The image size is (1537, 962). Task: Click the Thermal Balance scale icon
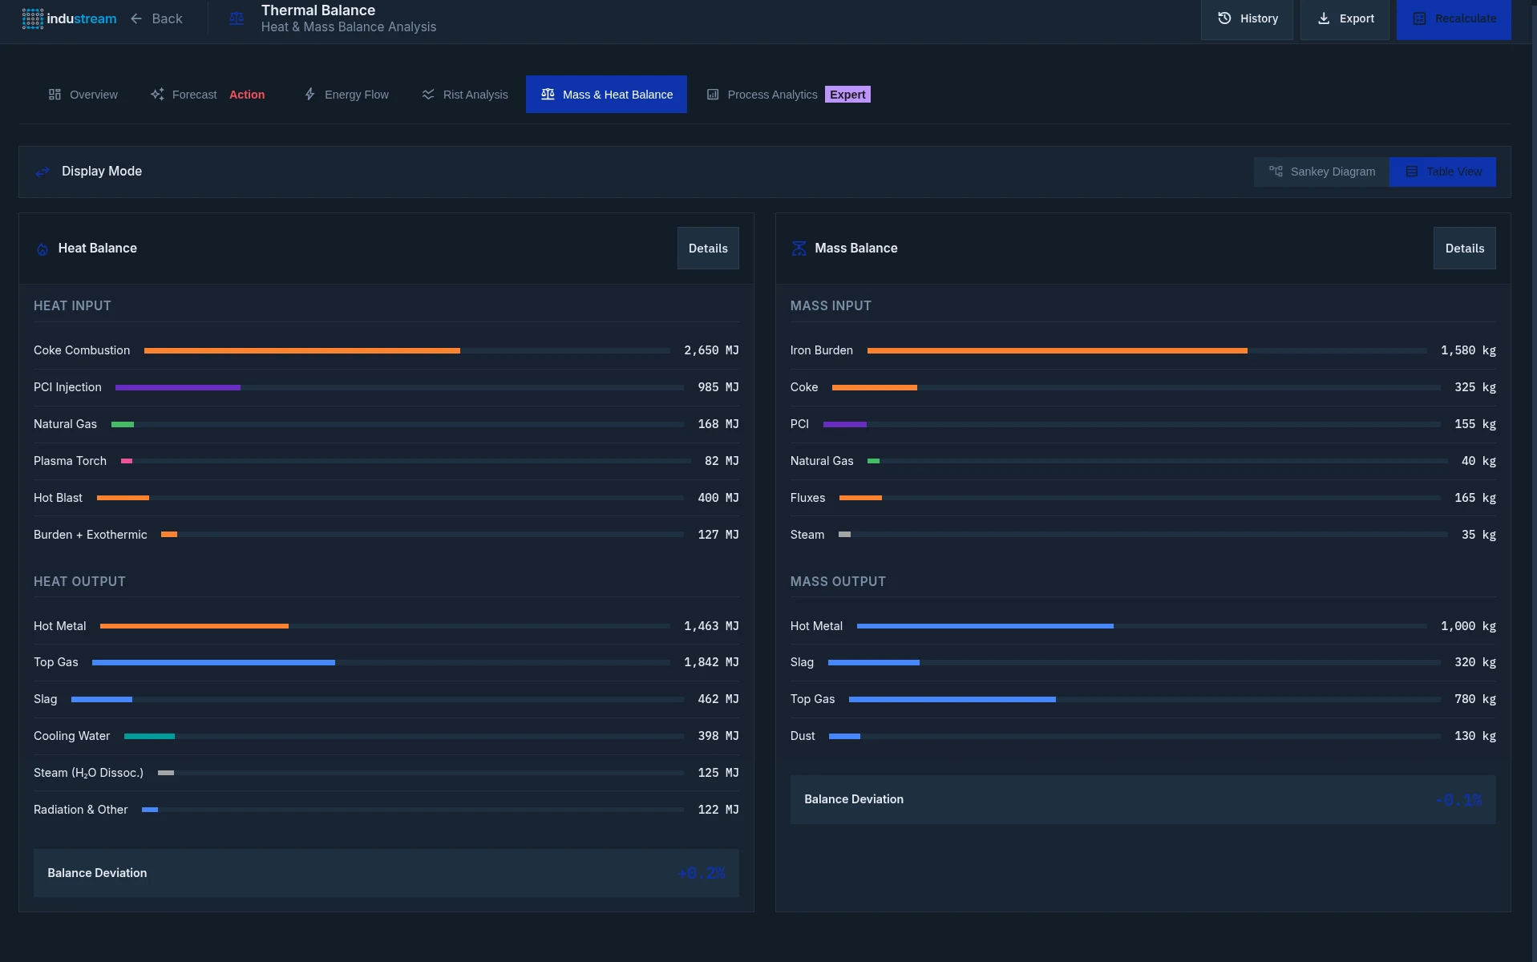(237, 18)
